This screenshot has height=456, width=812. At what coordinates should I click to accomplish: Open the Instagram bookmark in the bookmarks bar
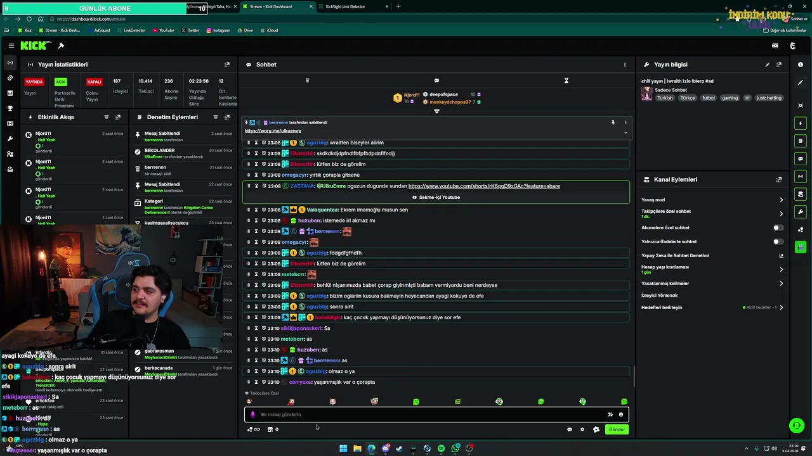click(218, 30)
